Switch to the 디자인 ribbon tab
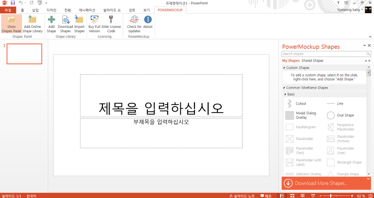This screenshot has width=374, height=198. click(51, 10)
